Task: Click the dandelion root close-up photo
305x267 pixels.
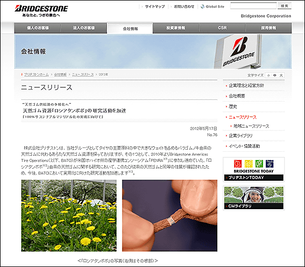Action: click(169, 216)
